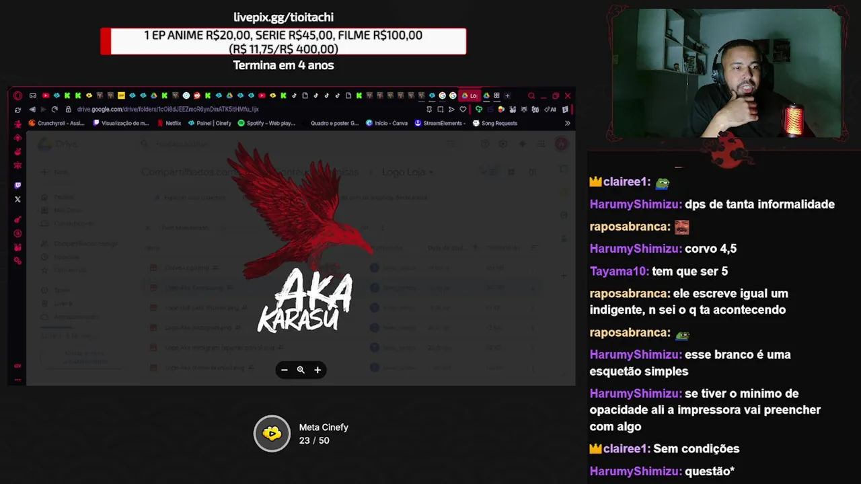The height and width of the screenshot is (484, 861).
Task: Click the webcam feed of the streamer
Action: (726, 73)
